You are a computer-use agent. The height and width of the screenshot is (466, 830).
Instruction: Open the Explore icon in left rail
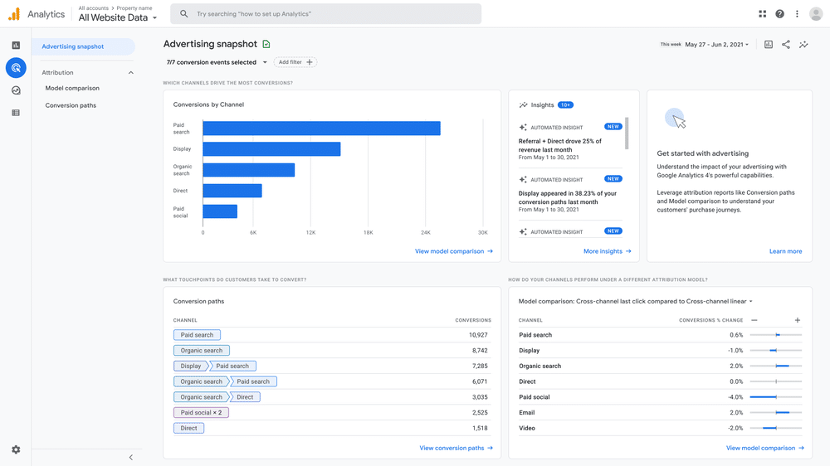16,90
